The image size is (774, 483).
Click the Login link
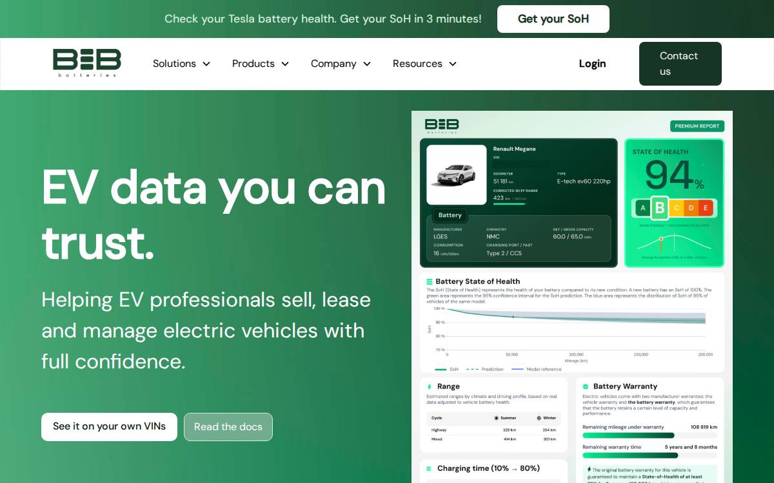[592, 64]
